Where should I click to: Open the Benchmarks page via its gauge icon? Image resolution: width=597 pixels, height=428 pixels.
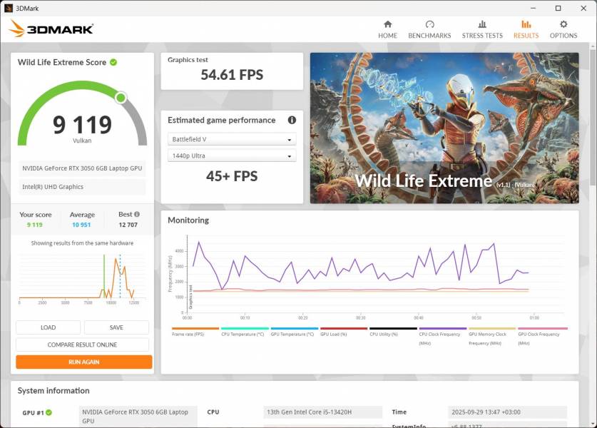tap(429, 24)
